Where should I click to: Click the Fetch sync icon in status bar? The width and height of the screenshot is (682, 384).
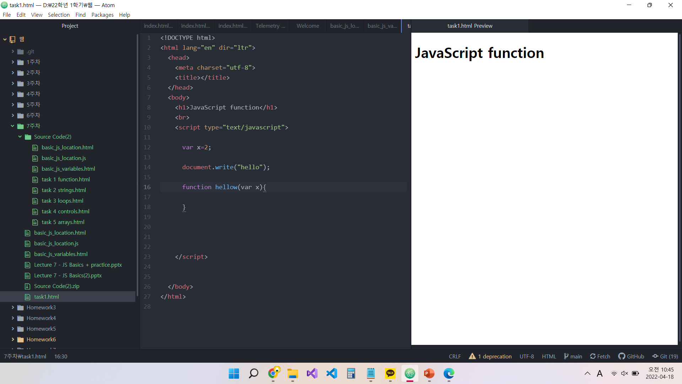(592, 356)
